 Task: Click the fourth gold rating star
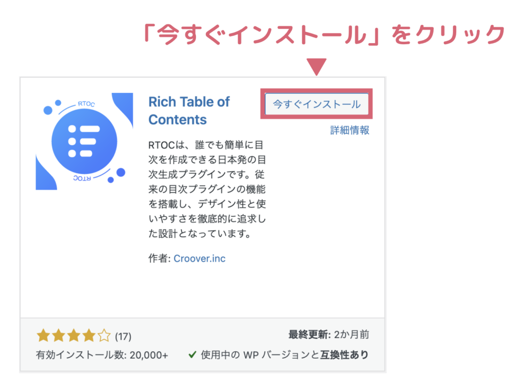(88, 336)
